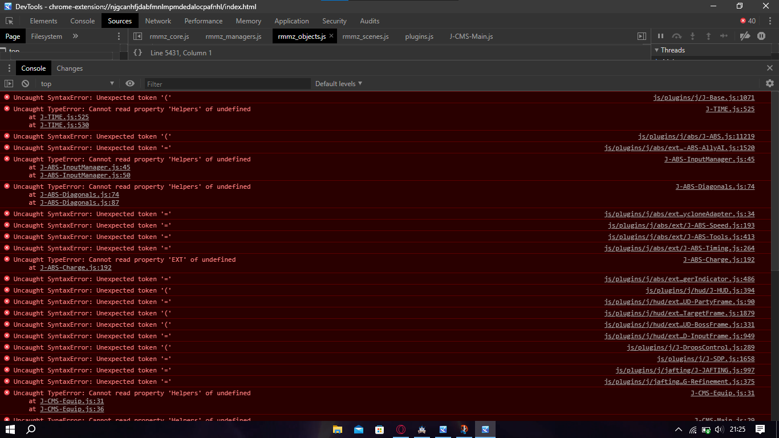Open js/plugins/j/abs/J-ABS.js:11219 link
The height and width of the screenshot is (438, 779).
696,136
